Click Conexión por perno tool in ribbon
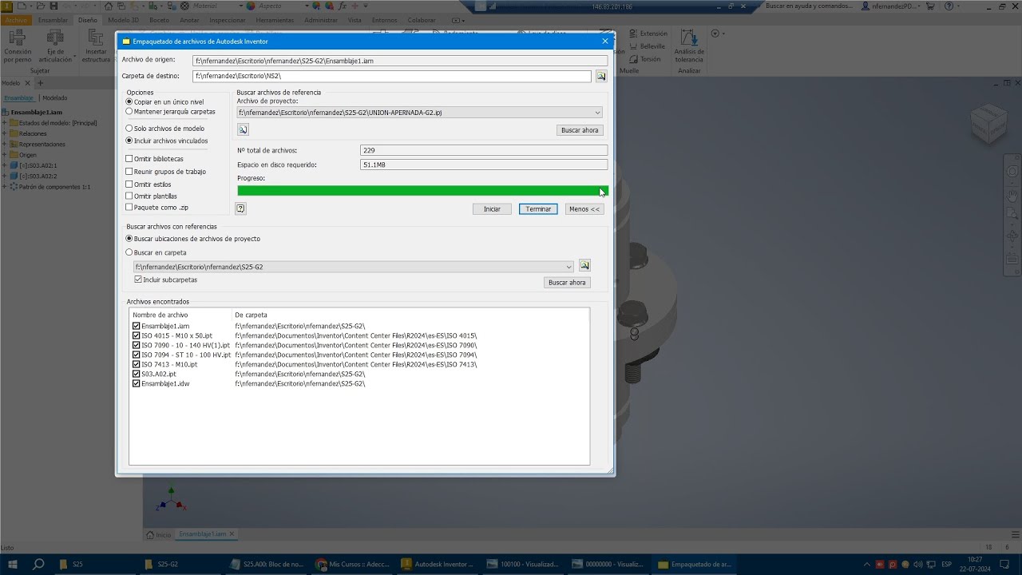This screenshot has width=1022, height=575. click(18, 46)
